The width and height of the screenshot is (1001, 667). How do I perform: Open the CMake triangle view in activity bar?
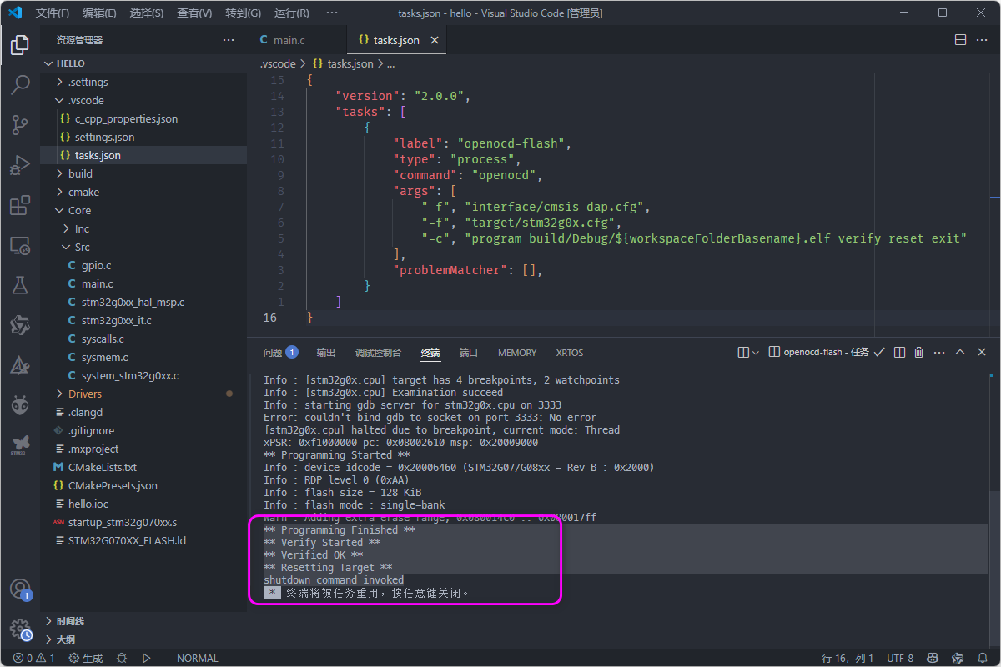[20, 365]
